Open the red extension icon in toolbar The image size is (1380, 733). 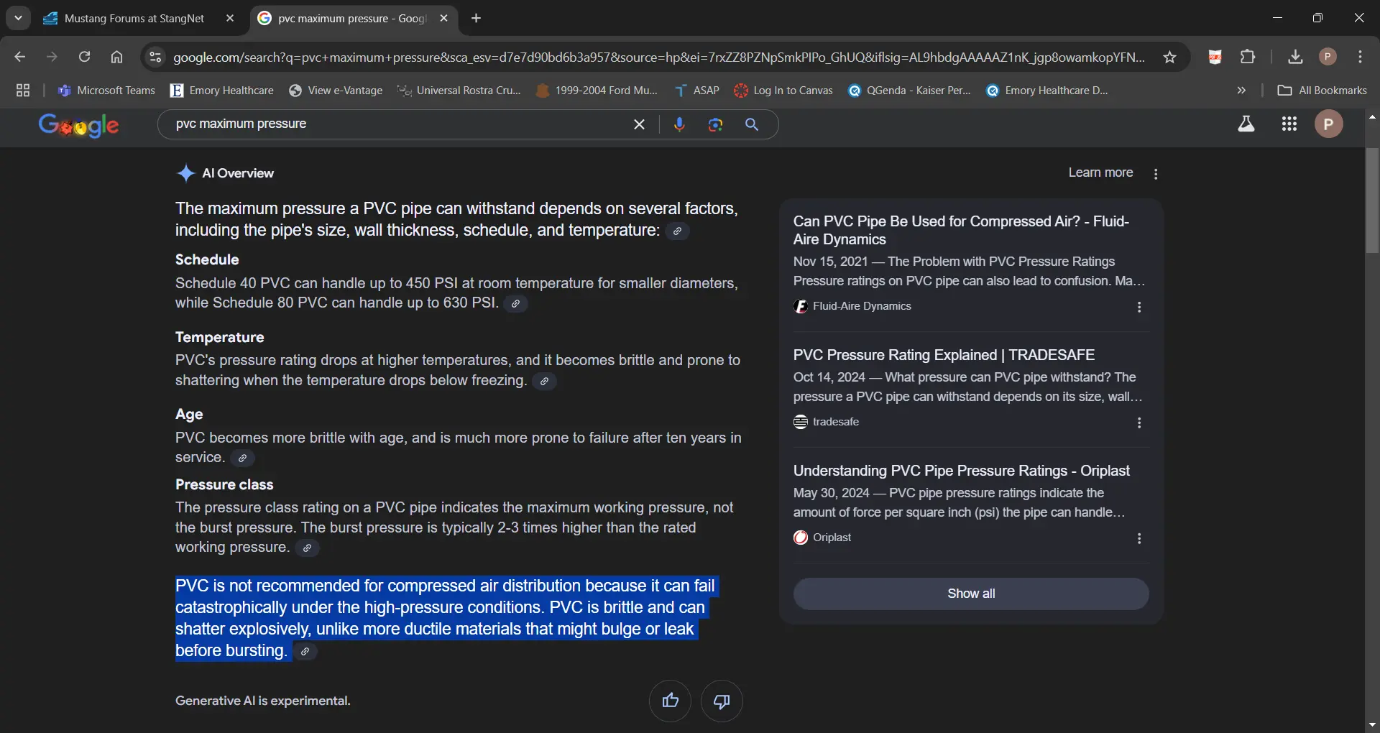(1215, 57)
